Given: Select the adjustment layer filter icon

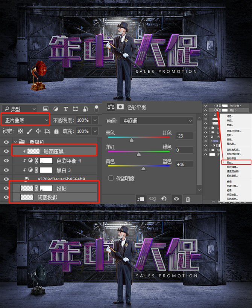Looking at the screenshot, I should [56, 109].
